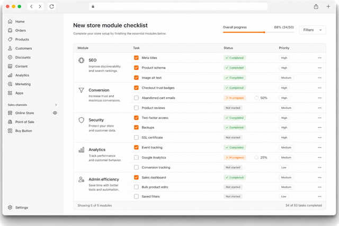The height and width of the screenshot is (226, 339).
Task: Open more options for Saved filters row
Action: coord(319,196)
